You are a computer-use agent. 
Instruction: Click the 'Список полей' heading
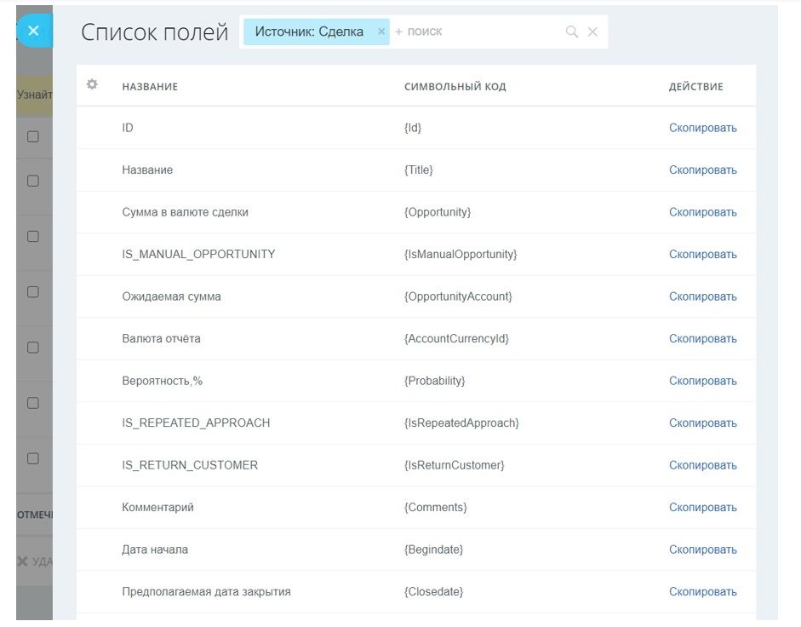tap(154, 32)
